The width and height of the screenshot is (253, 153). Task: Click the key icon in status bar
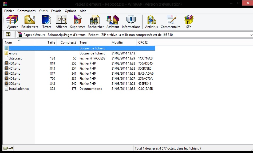(11, 148)
